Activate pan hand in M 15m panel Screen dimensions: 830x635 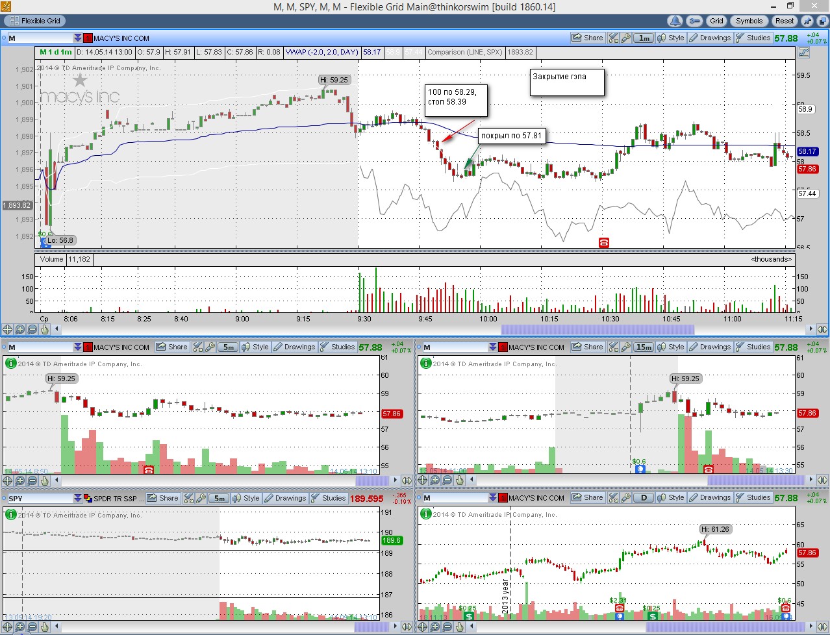460,480
